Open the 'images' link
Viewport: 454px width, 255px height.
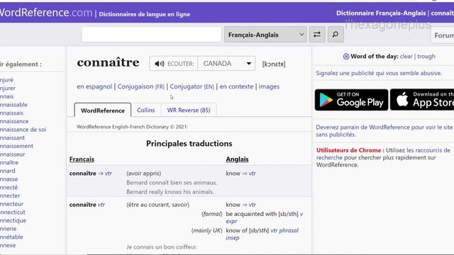click(x=269, y=86)
